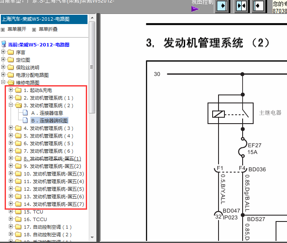Expand the 序言 tree node
287x243 pixels.
(x=3, y=52)
